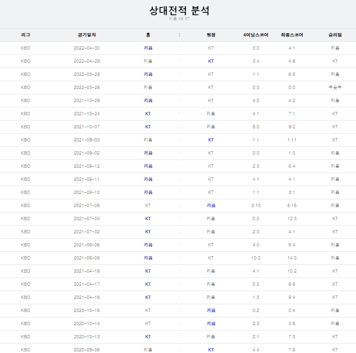Click the 승리팀 column header
The width and height of the screenshot is (356, 353).
(x=335, y=35)
